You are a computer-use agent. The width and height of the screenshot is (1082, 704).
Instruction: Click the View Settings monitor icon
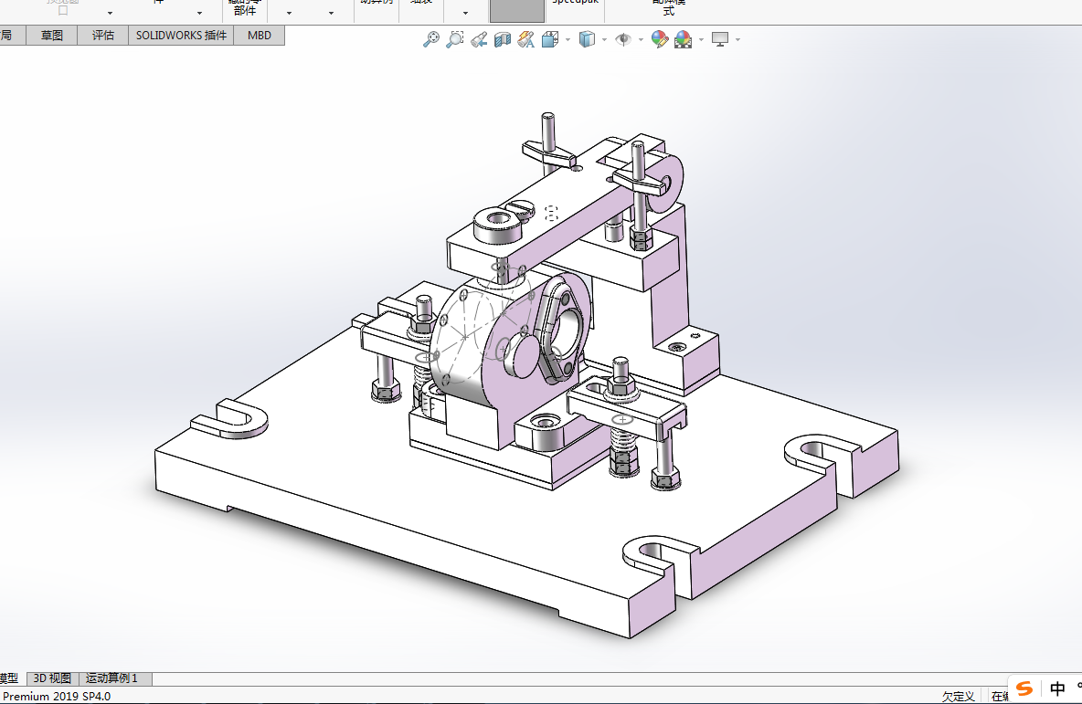click(720, 39)
